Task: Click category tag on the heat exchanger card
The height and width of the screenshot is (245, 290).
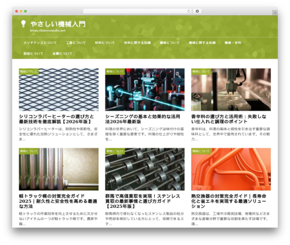Action: point(201,151)
